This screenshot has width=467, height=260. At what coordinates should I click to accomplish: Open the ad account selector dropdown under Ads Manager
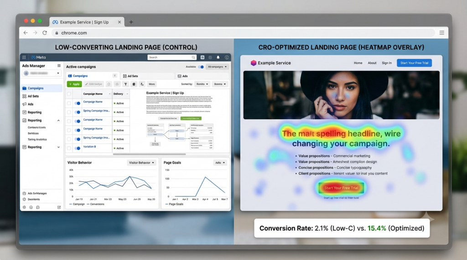42,73
